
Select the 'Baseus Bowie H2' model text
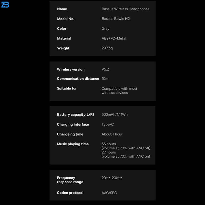click(x=116, y=19)
